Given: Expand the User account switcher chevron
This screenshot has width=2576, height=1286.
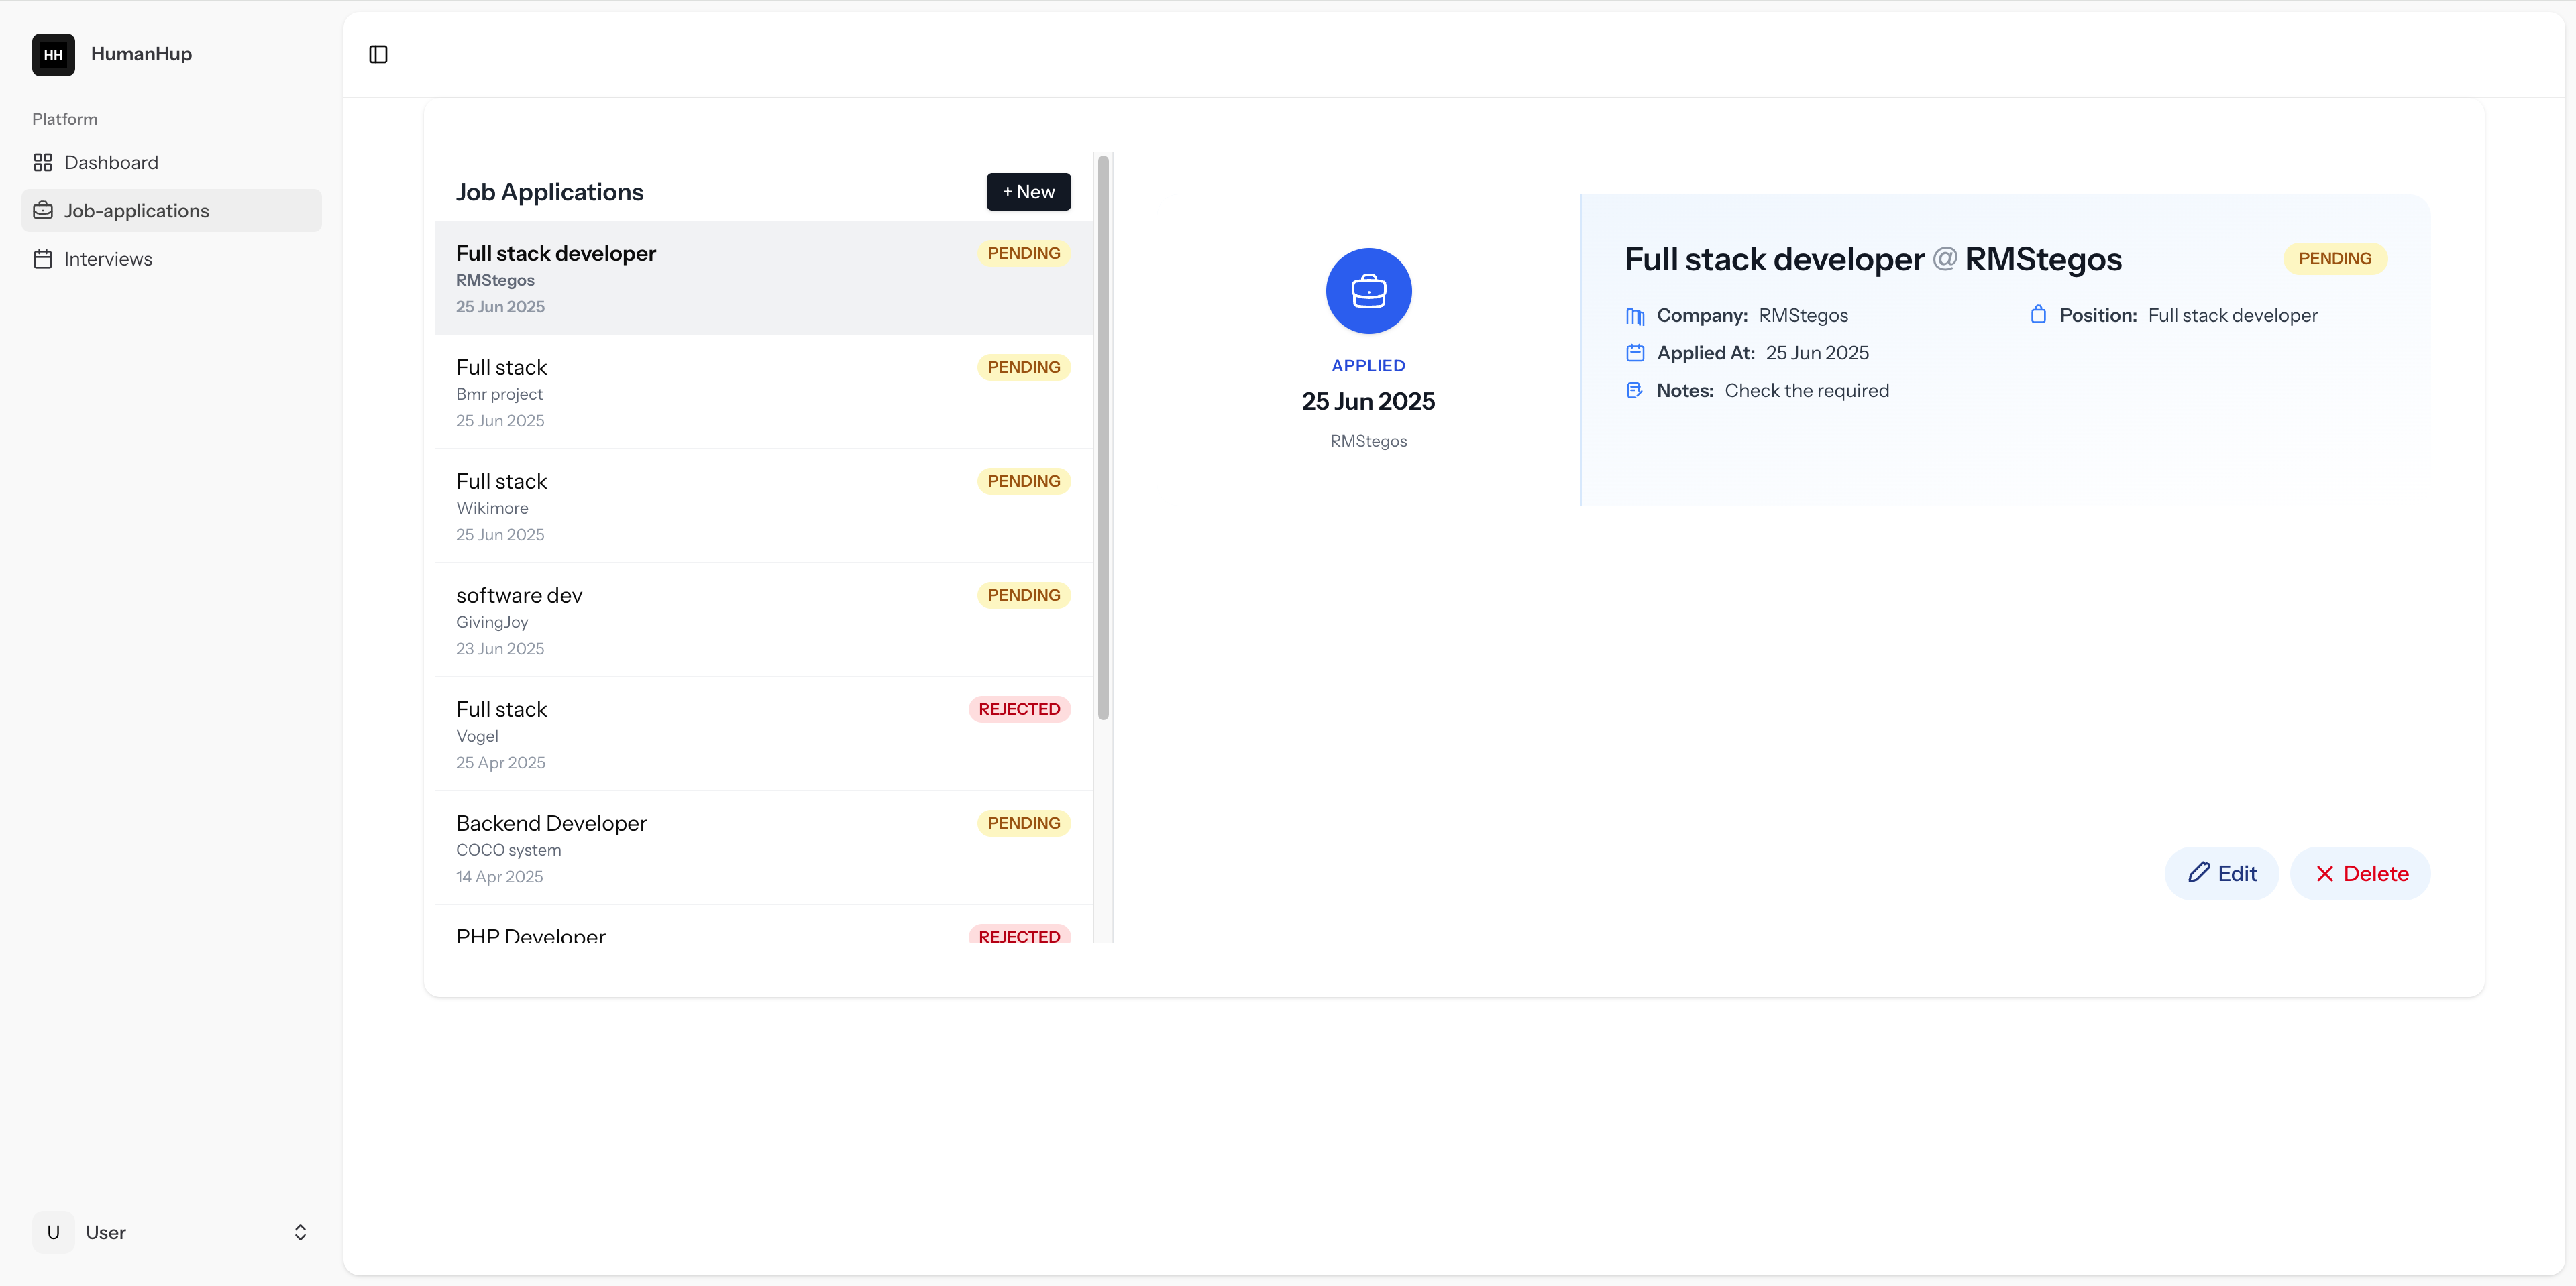Looking at the screenshot, I should [300, 1232].
